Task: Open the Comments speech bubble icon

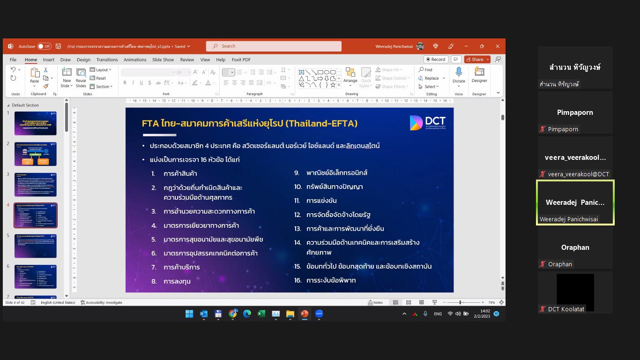Action: pyautogui.click(x=456, y=60)
